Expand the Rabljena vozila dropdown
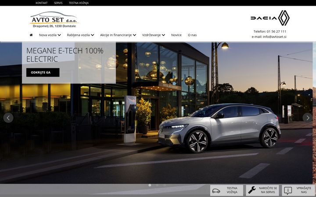 click(x=80, y=35)
